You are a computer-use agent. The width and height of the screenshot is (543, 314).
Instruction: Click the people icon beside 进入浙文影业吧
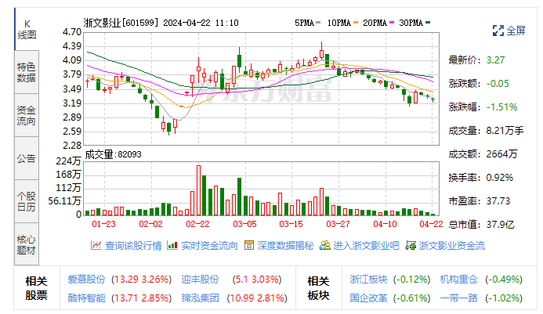[325, 245]
